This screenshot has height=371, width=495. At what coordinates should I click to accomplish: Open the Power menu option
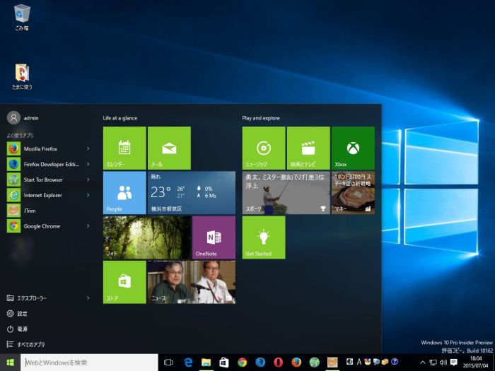[23, 329]
